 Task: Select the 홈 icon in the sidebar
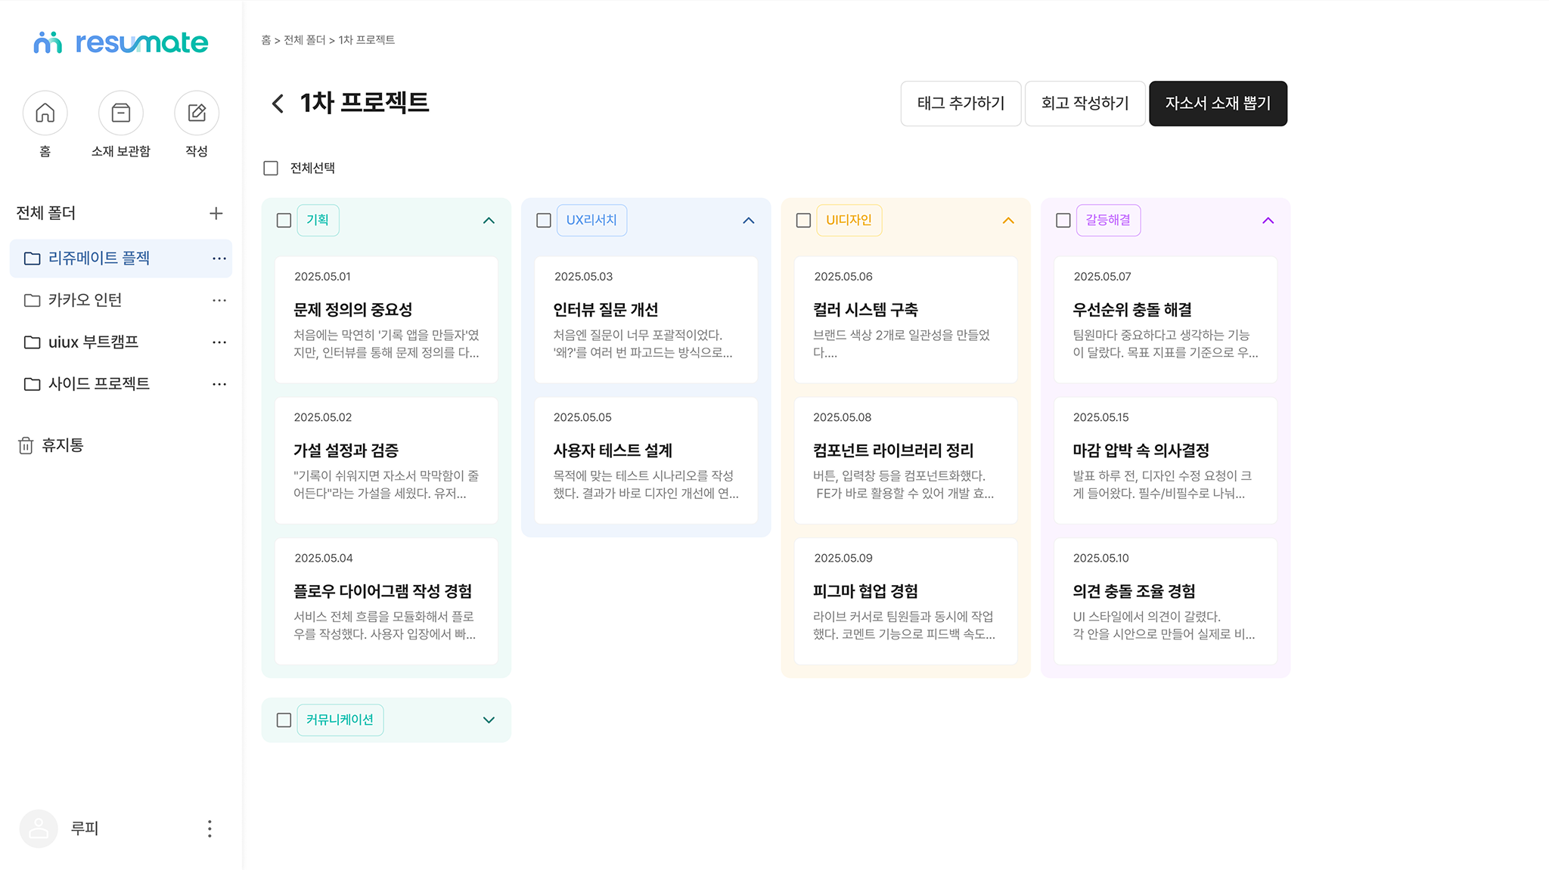[x=45, y=112]
